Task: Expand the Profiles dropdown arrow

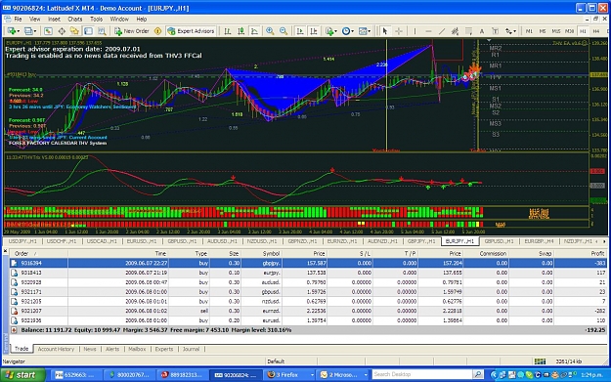Action: coord(35,31)
